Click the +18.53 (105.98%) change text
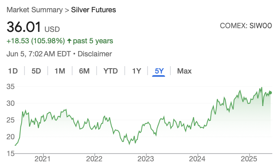Viewport: 278px width, 165px height. (x=36, y=41)
